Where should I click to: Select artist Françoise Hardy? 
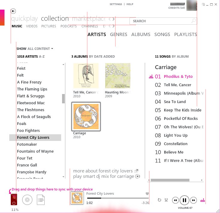32,172
